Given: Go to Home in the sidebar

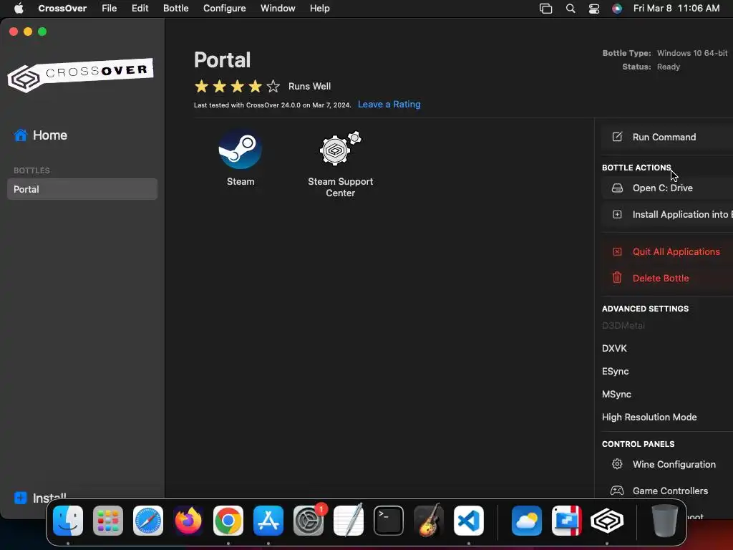Looking at the screenshot, I should pyautogui.click(x=41, y=135).
